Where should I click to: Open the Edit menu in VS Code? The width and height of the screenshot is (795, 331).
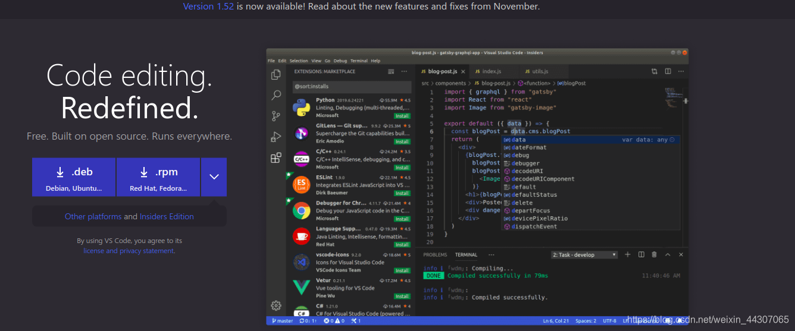click(282, 61)
